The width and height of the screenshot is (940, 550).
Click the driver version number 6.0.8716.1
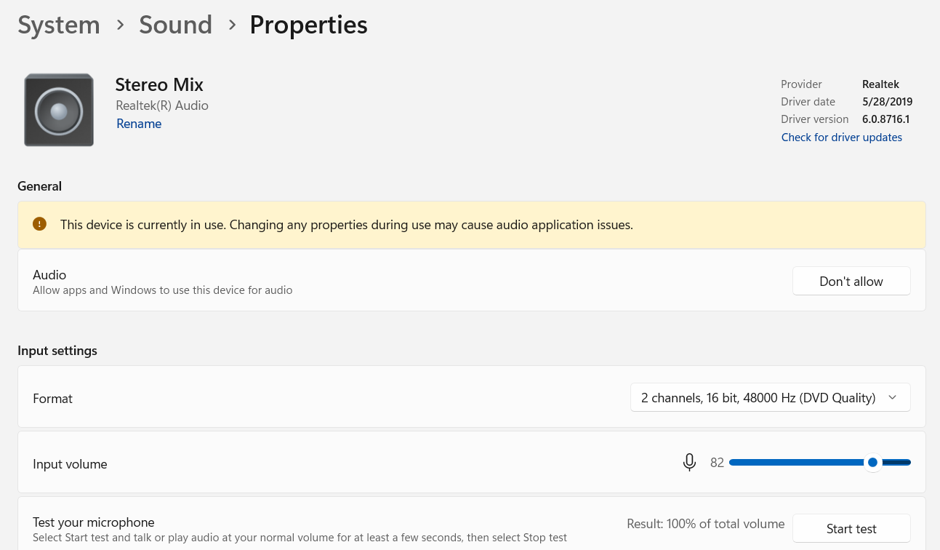[885, 119]
